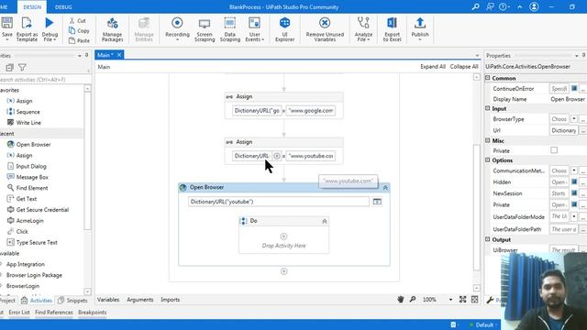The height and width of the screenshot is (330, 587).
Task: Open Arguments panel tab
Action: [x=140, y=300]
